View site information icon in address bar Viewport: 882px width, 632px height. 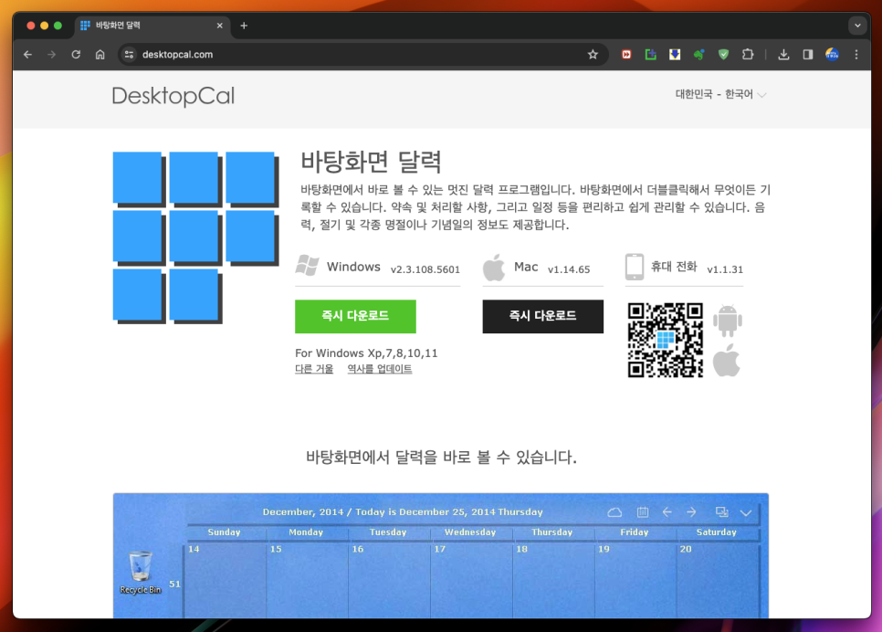coord(130,55)
